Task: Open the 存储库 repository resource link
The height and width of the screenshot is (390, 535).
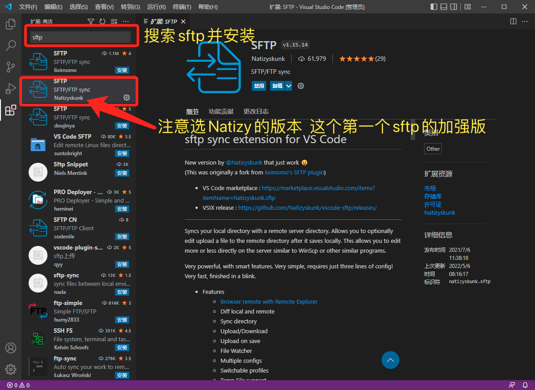Action: [x=433, y=196]
